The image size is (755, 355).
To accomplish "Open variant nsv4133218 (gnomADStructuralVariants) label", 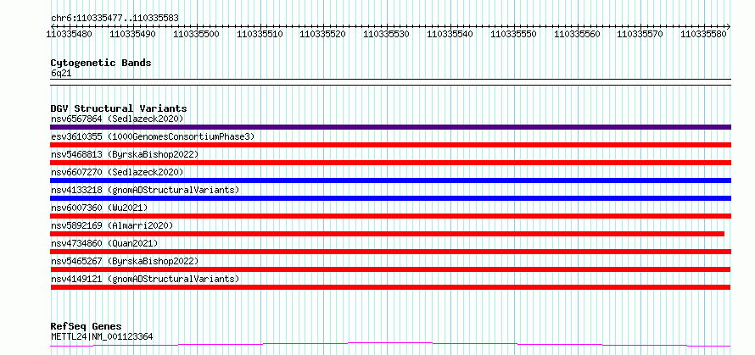I will [x=145, y=190].
